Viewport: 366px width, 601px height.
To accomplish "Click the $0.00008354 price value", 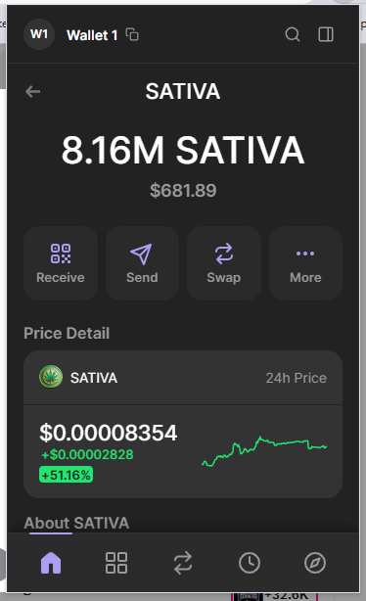I will [109, 433].
